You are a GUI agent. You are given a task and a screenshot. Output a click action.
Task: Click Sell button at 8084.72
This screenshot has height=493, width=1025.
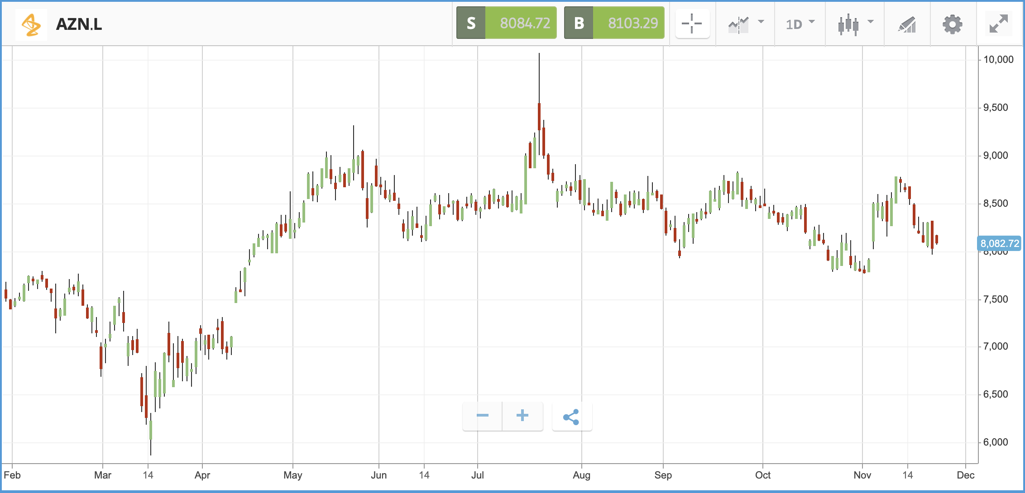click(507, 23)
